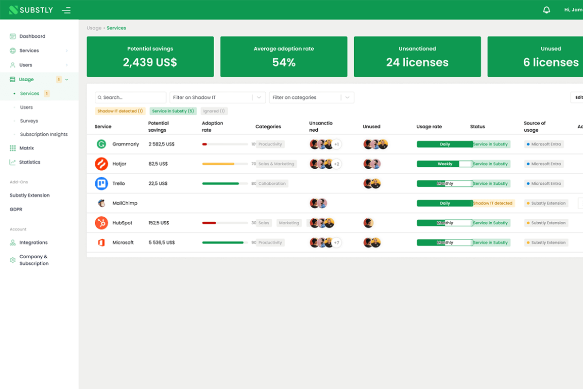Click the Average adoption rate 54% card
Image resolution: width=583 pixels, height=389 pixels.
click(x=284, y=56)
